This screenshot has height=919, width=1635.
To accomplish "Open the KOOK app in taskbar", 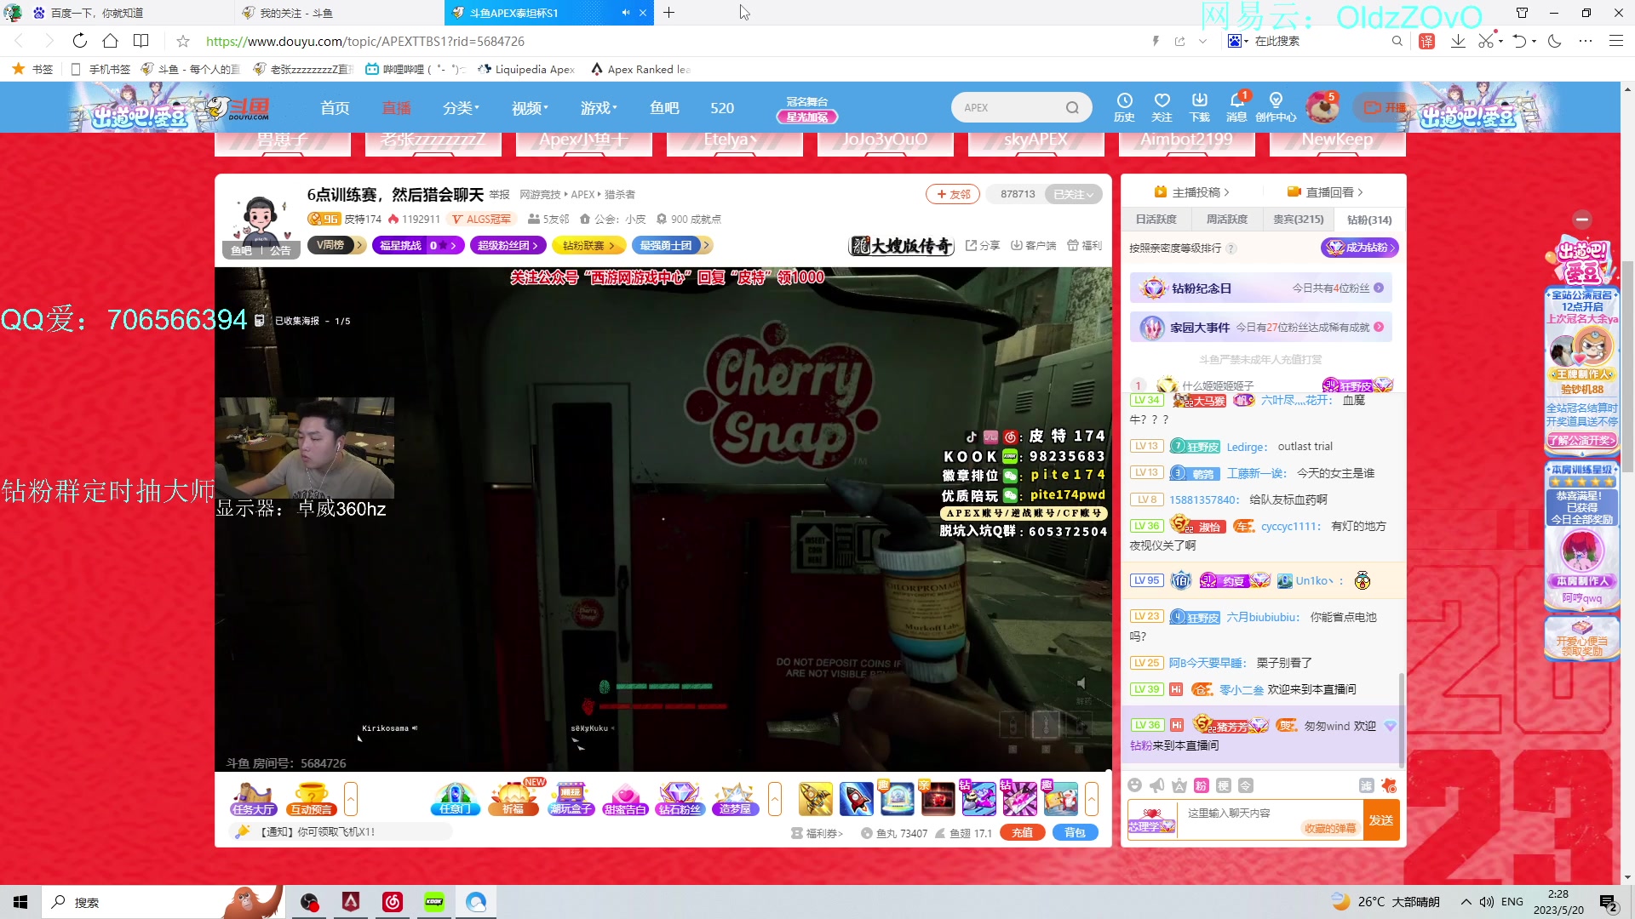I will 434,902.
